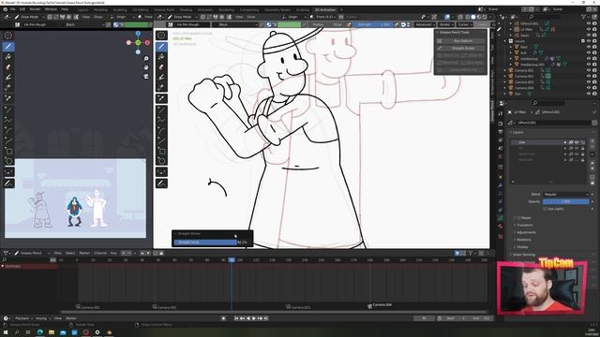Toggle visibility of the Line layer
This screenshot has width=600, height=337.
pos(577,142)
